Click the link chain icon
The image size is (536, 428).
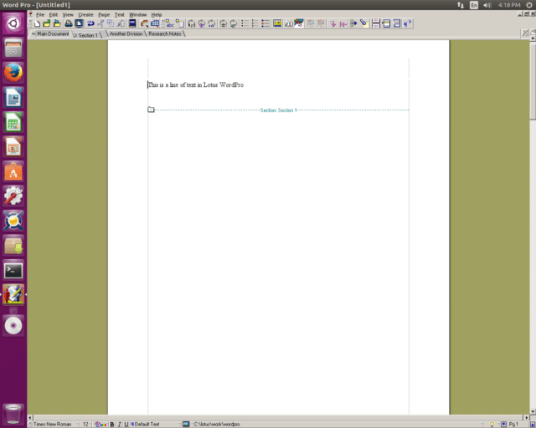pos(363,23)
